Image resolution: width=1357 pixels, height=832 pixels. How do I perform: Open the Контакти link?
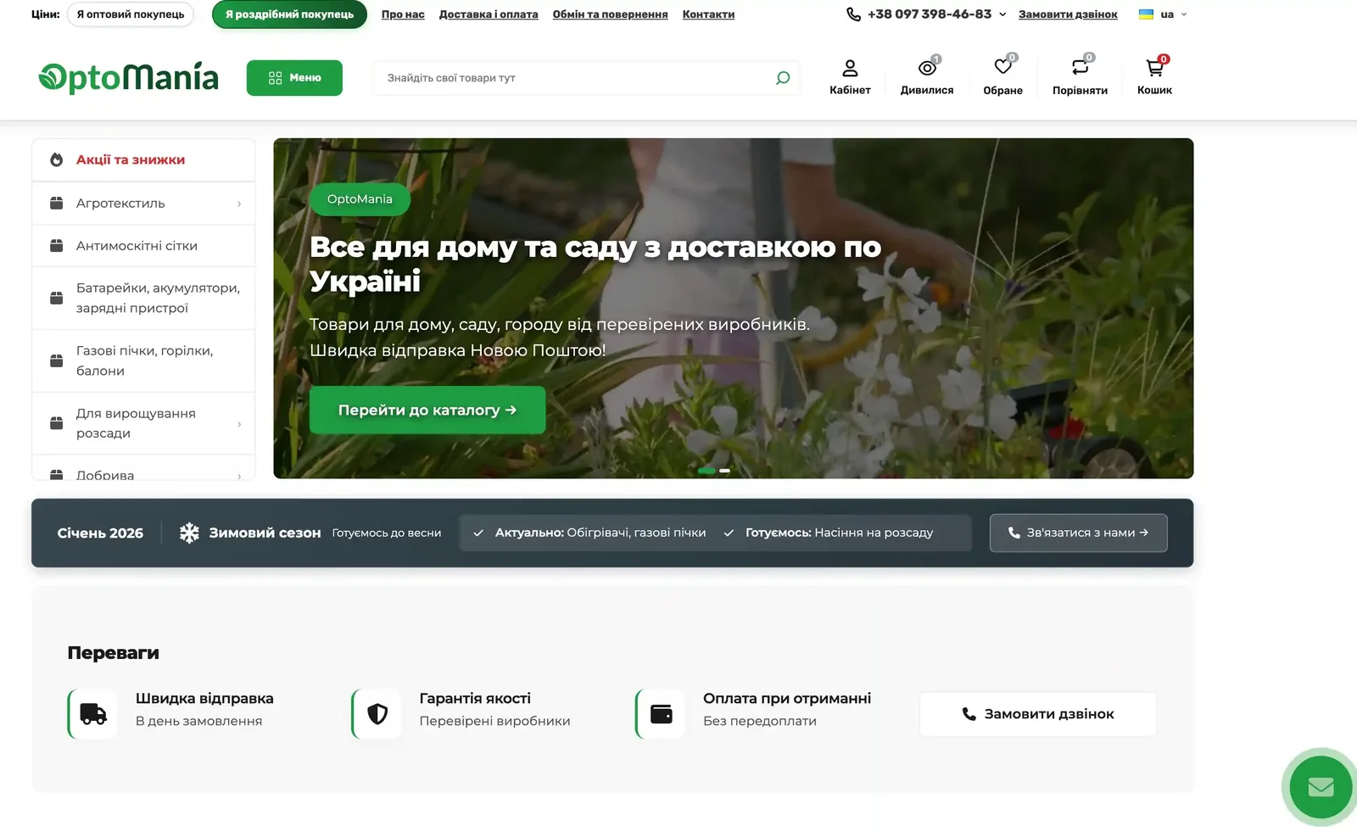click(x=708, y=14)
